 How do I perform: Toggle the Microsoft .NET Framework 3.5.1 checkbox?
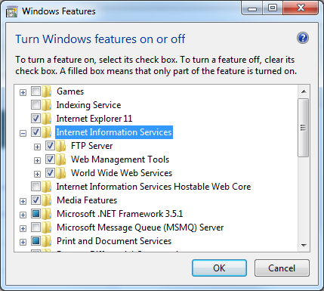pos(35,213)
